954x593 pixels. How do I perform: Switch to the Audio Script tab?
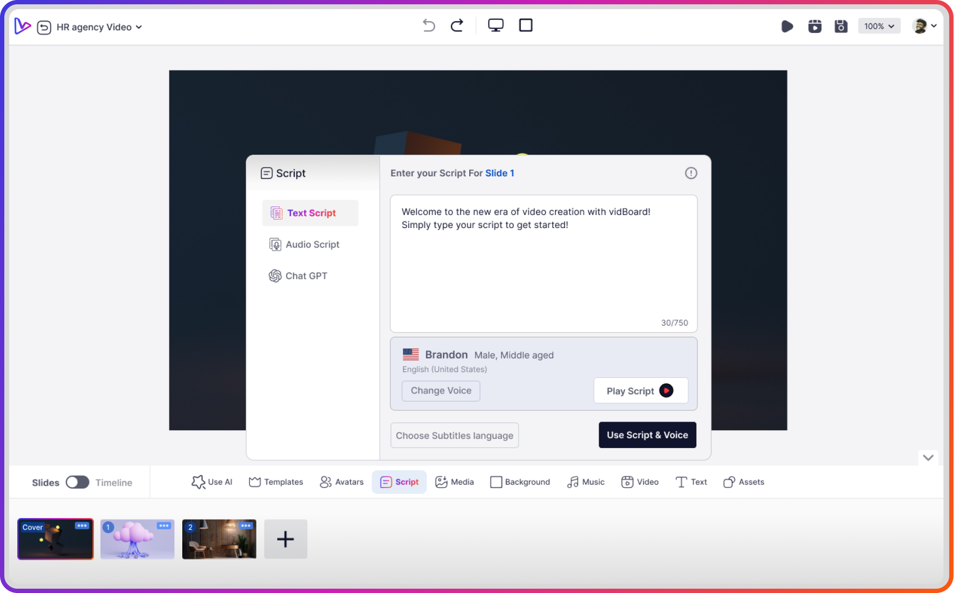312,244
